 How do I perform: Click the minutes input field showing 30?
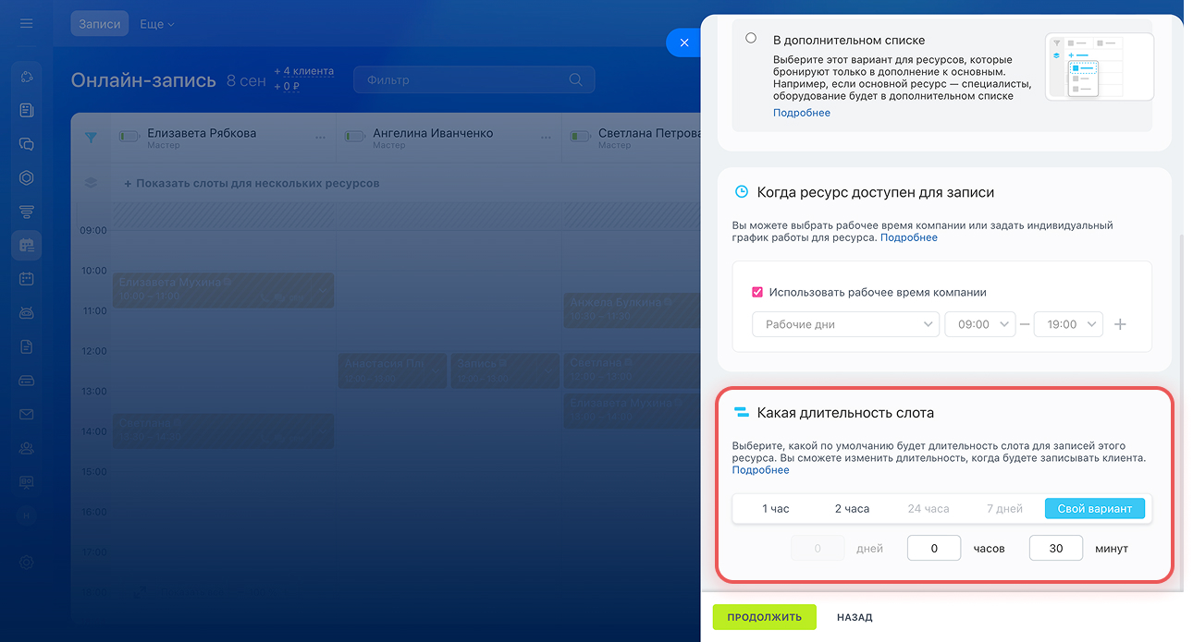click(x=1055, y=548)
